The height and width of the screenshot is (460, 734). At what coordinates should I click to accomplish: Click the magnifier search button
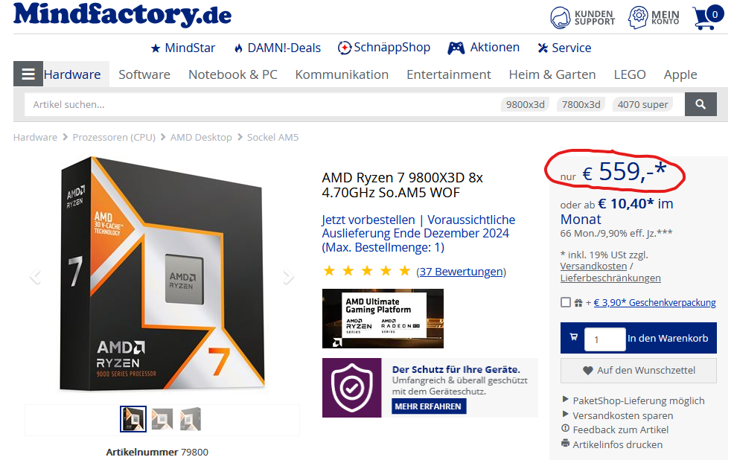(701, 104)
